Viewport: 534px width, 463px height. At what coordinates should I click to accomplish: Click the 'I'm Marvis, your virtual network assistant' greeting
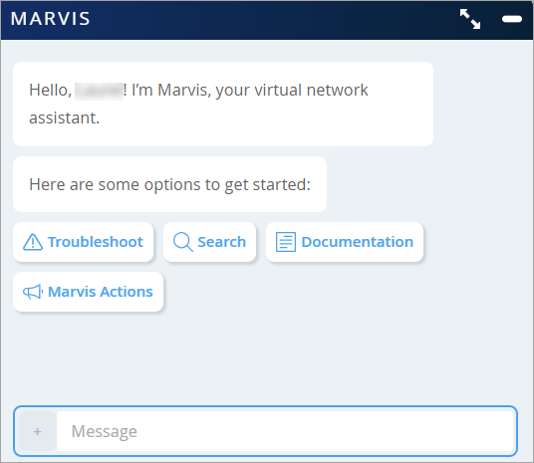click(223, 105)
